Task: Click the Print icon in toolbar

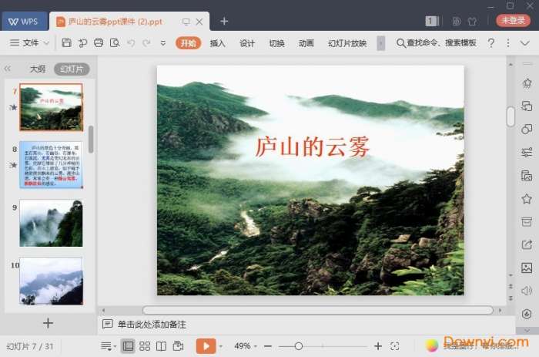Action: (99, 43)
